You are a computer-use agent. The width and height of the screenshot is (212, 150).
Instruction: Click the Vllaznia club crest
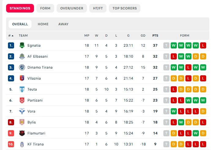tap(22, 78)
